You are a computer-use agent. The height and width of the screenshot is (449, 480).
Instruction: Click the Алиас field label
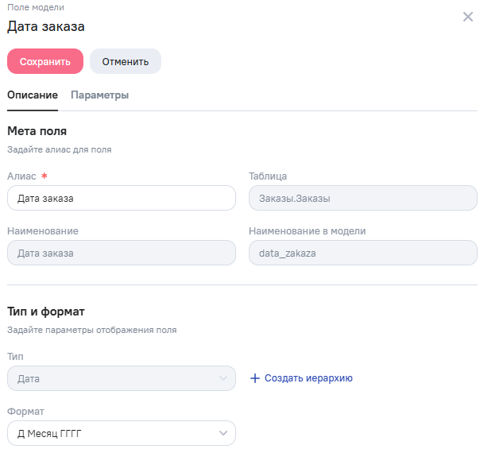pos(21,176)
